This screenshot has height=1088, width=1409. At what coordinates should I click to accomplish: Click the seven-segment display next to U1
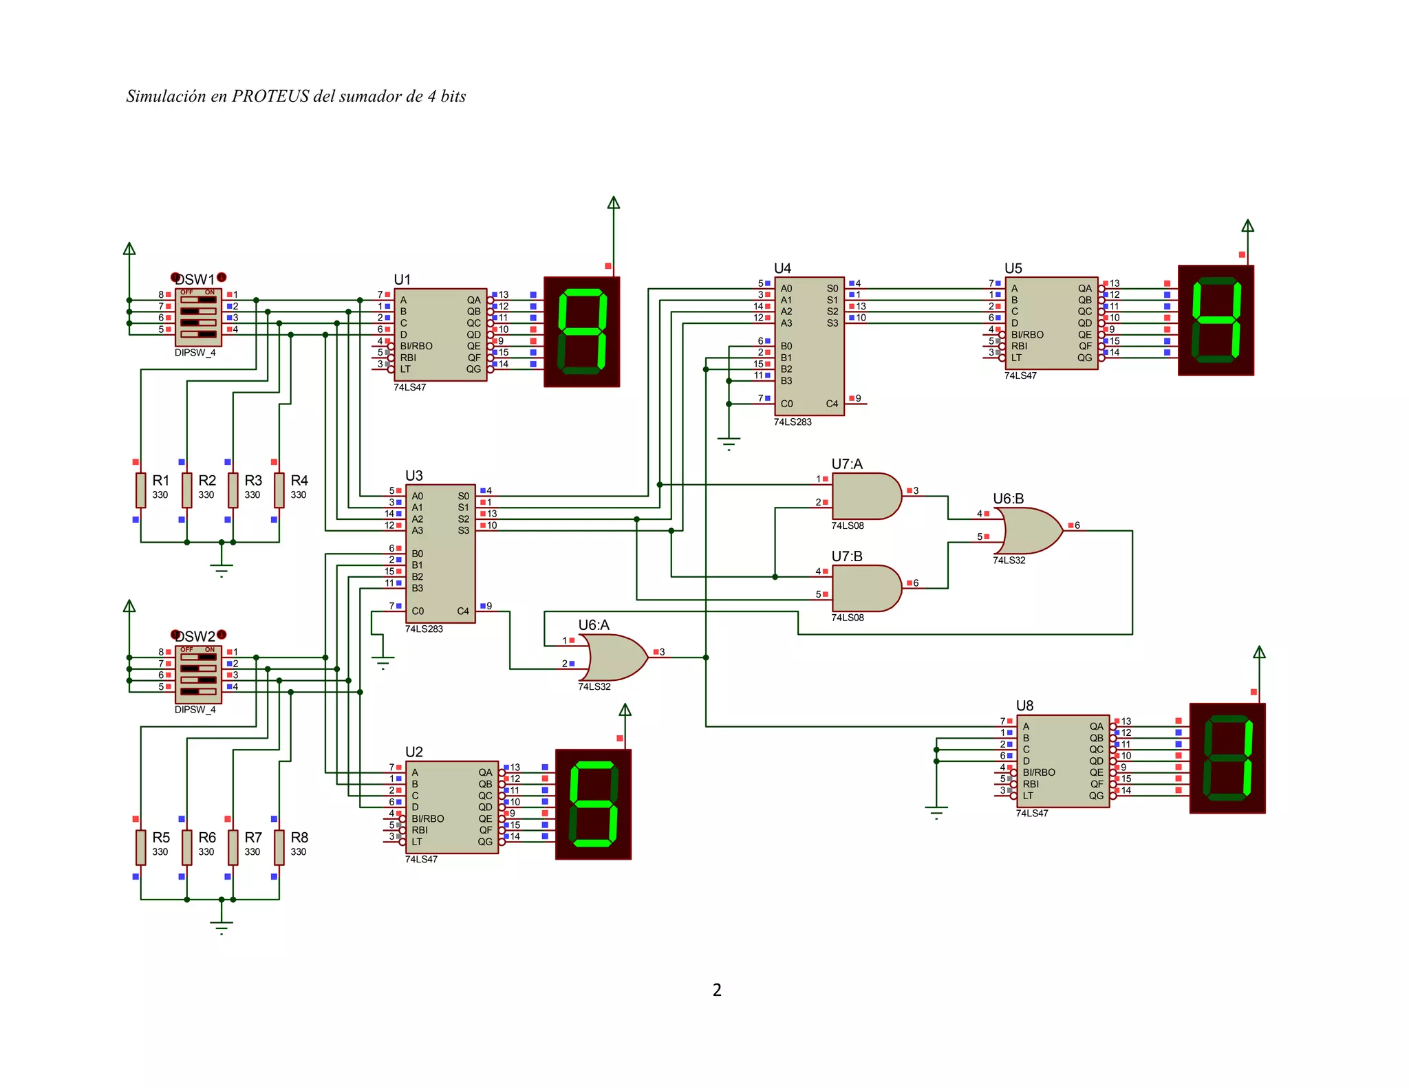click(581, 331)
